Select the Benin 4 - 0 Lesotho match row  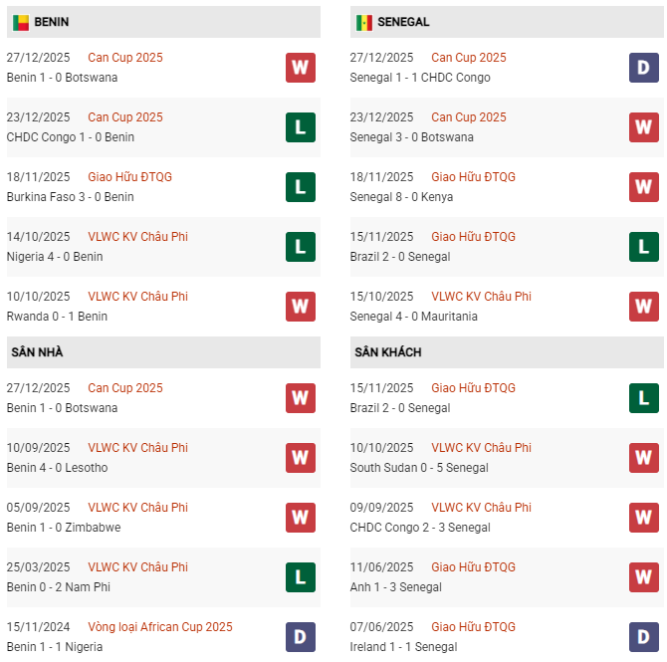(57, 468)
